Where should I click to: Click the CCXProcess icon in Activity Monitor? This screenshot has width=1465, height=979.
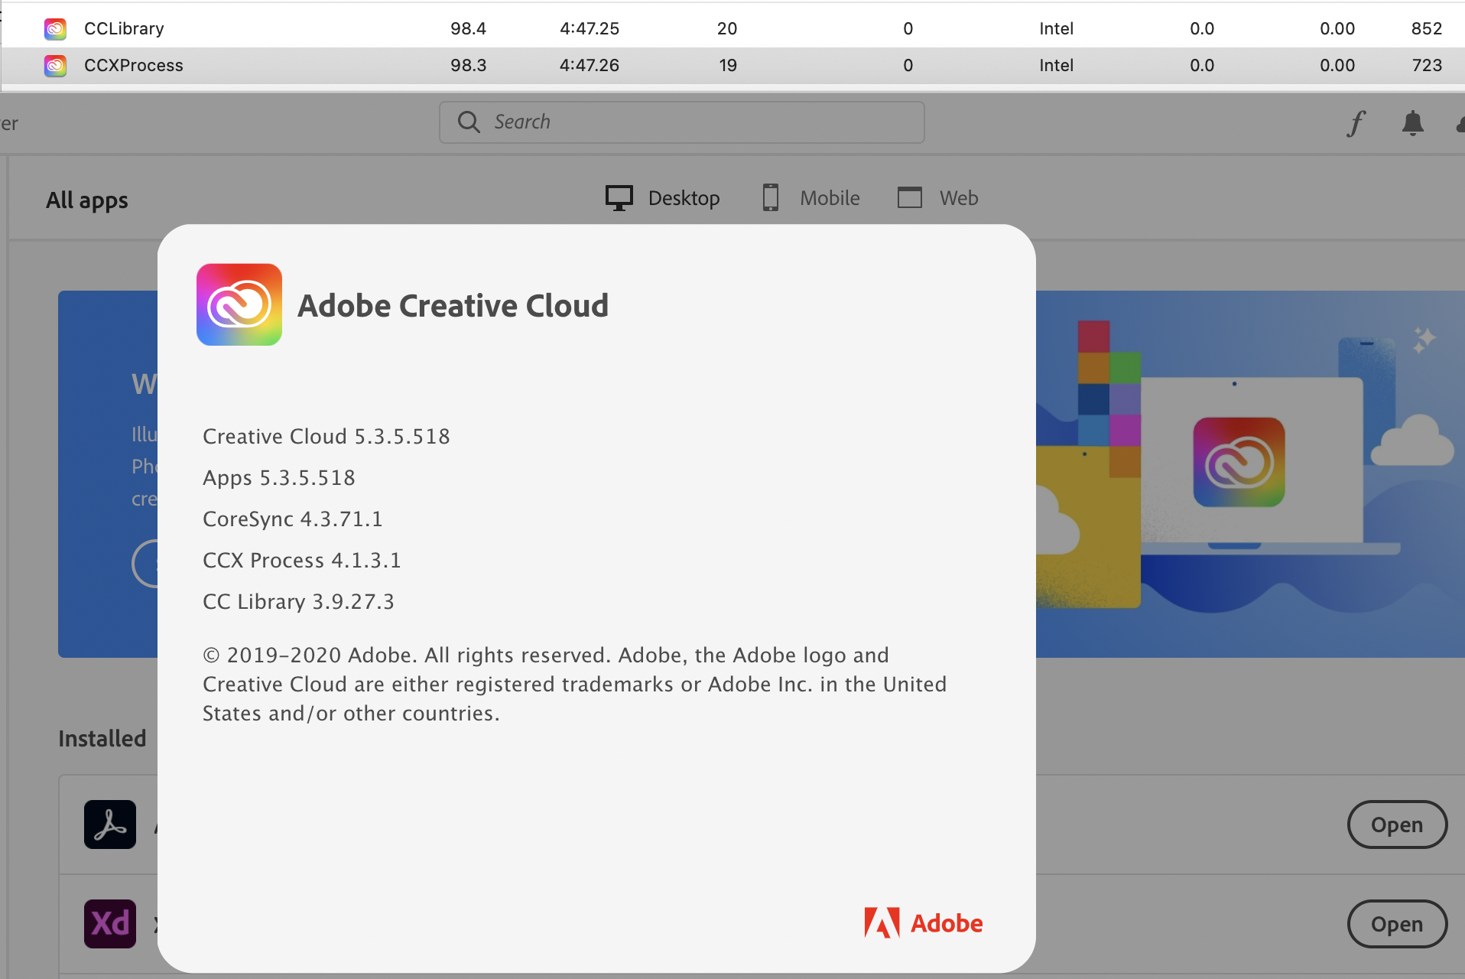pyautogui.click(x=54, y=66)
